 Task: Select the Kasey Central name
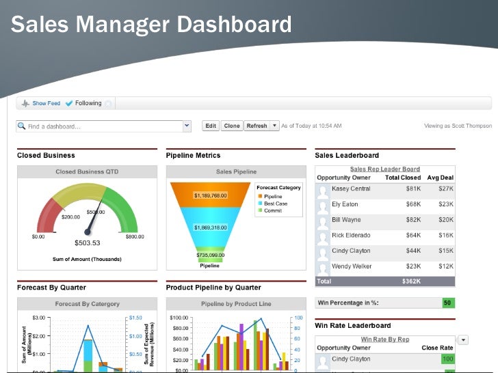(x=351, y=189)
